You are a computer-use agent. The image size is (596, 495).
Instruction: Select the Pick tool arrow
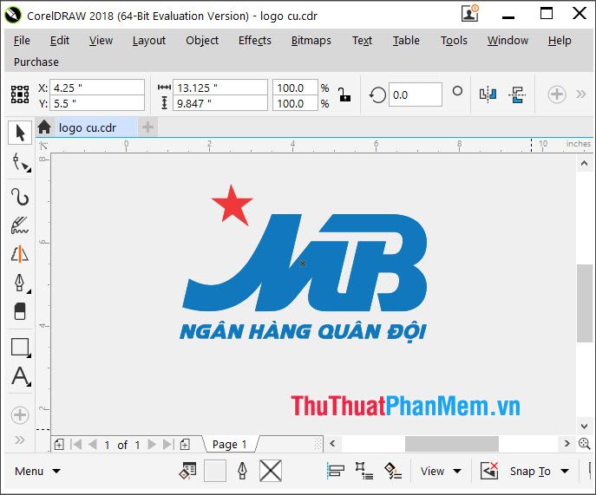[x=20, y=133]
